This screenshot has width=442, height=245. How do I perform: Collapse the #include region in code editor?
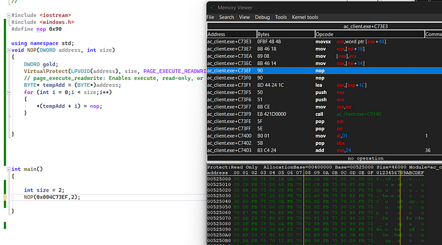point(9,15)
